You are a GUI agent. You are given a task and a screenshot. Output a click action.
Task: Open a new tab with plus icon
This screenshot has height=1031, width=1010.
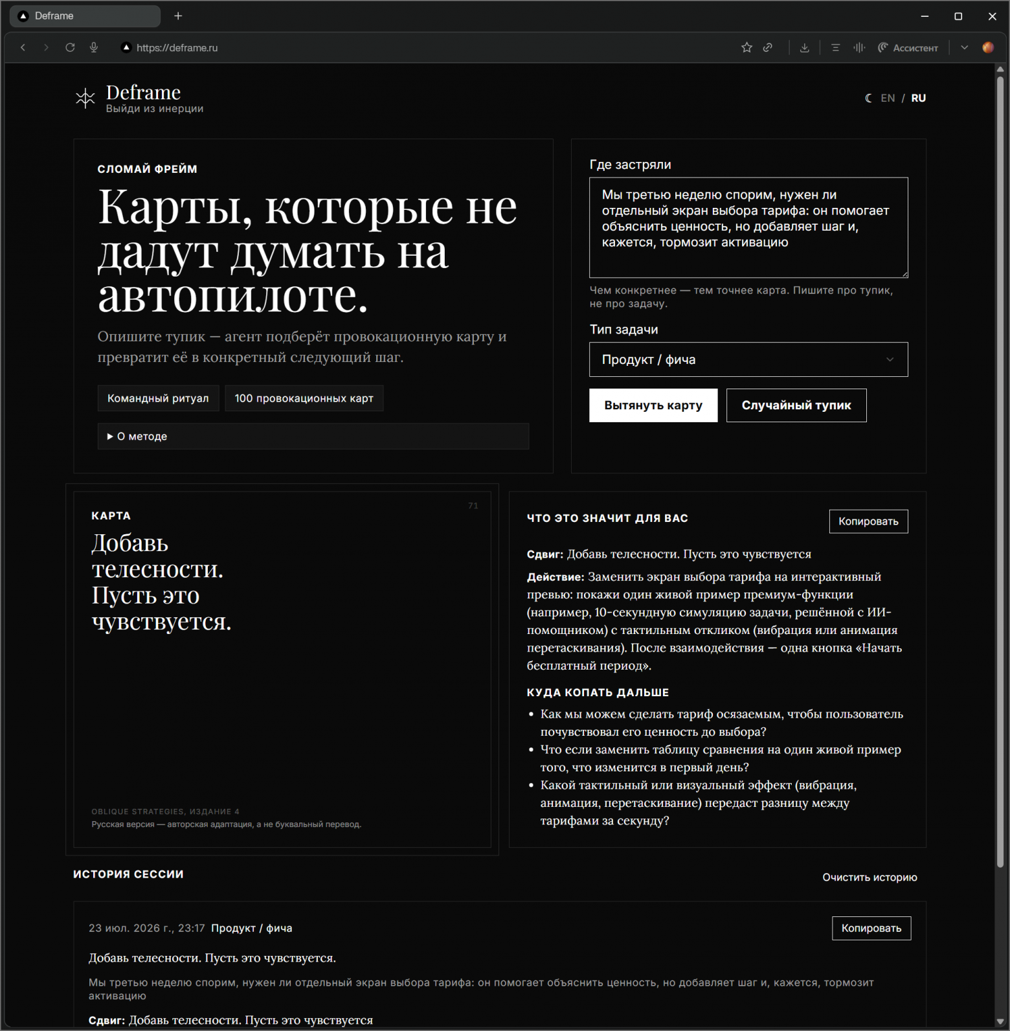(178, 16)
